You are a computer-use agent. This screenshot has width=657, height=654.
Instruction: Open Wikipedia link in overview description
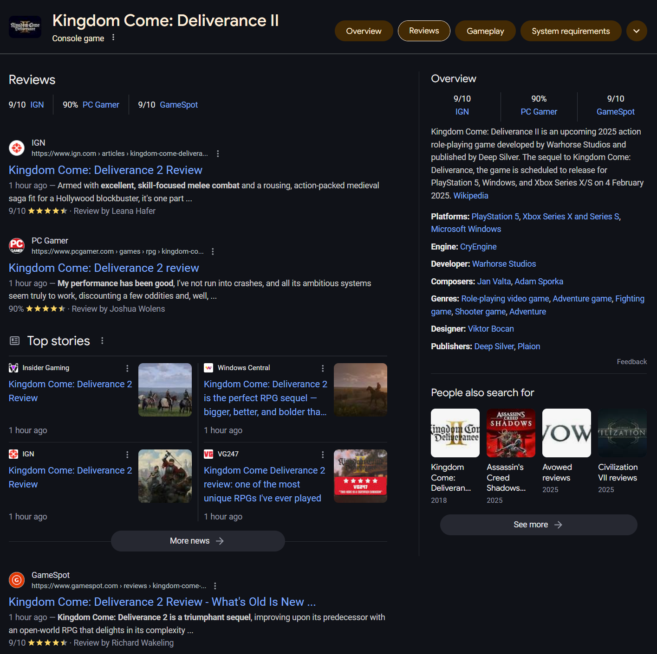[471, 195]
